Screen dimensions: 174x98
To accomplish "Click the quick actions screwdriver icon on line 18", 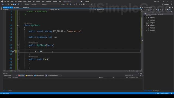I will pos(14,51).
